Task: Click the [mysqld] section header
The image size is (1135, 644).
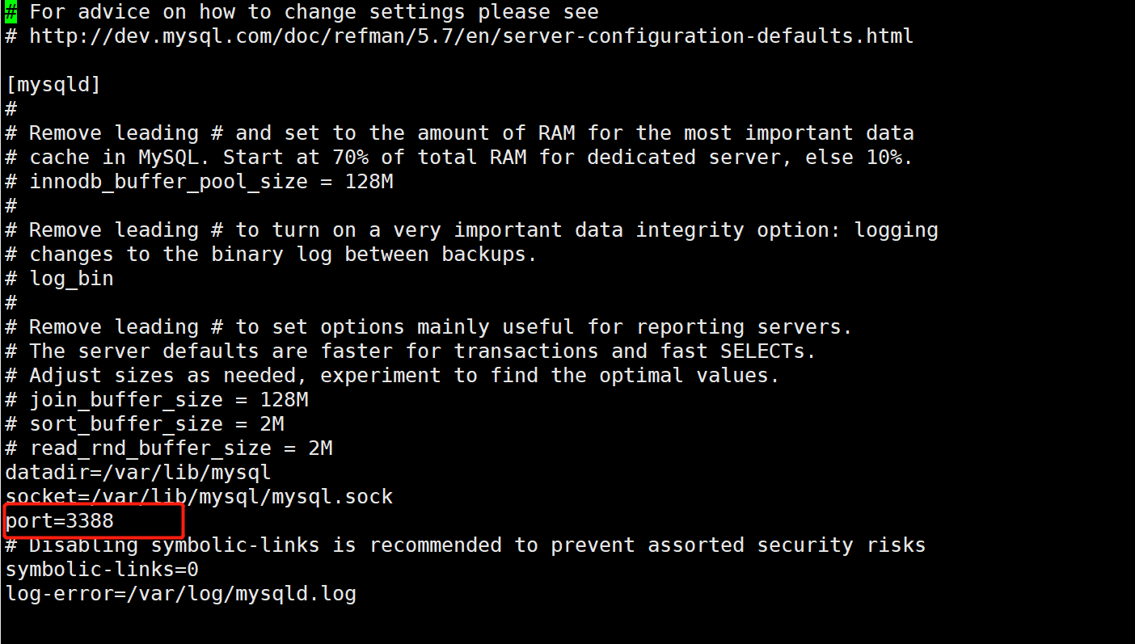Action: pyautogui.click(x=53, y=85)
